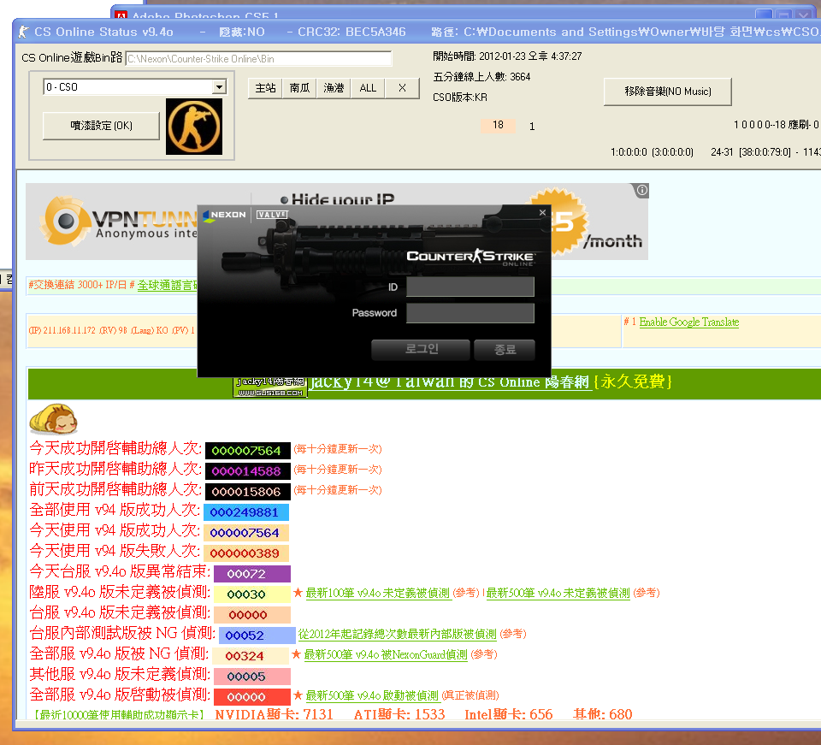This screenshot has width=821, height=745.
Task: Click the jacky14 gus168.com logo image
Action: pyautogui.click(x=270, y=387)
